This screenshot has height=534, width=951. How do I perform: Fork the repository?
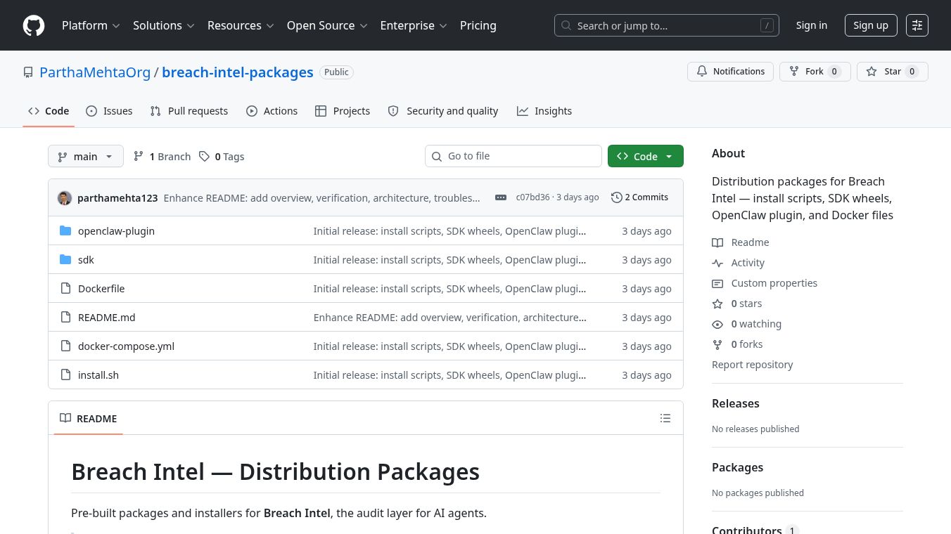pos(815,72)
